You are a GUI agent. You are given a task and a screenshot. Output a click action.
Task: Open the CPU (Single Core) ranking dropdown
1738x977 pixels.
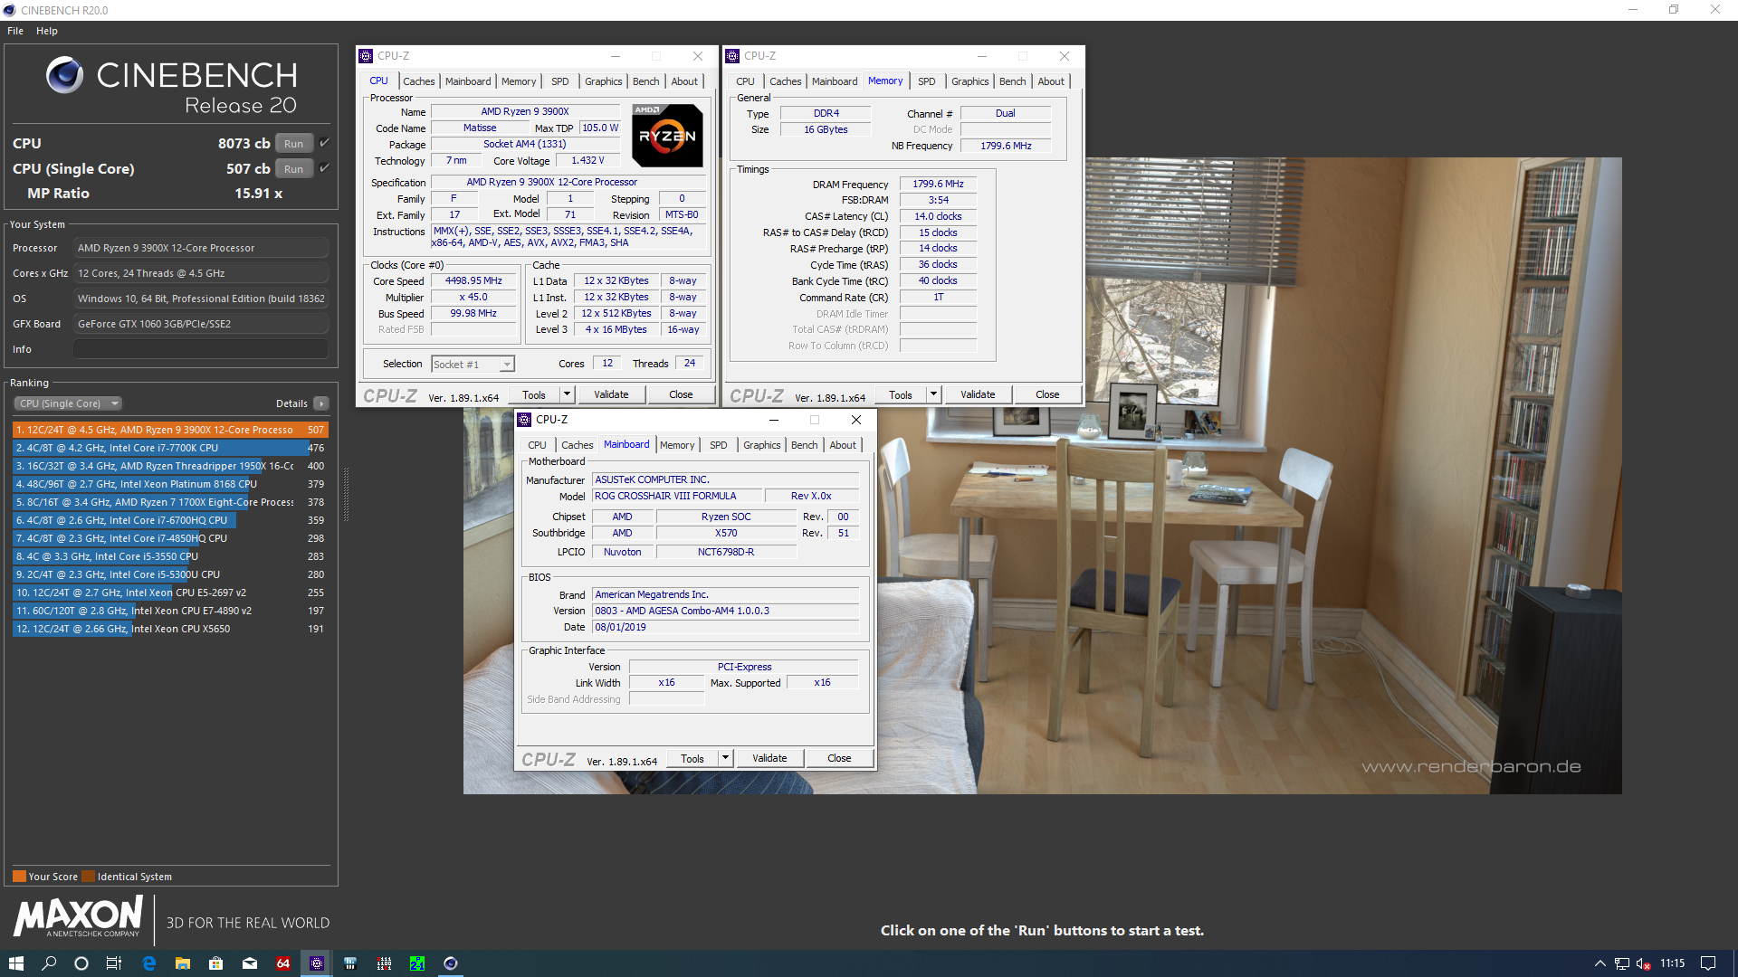tap(68, 403)
